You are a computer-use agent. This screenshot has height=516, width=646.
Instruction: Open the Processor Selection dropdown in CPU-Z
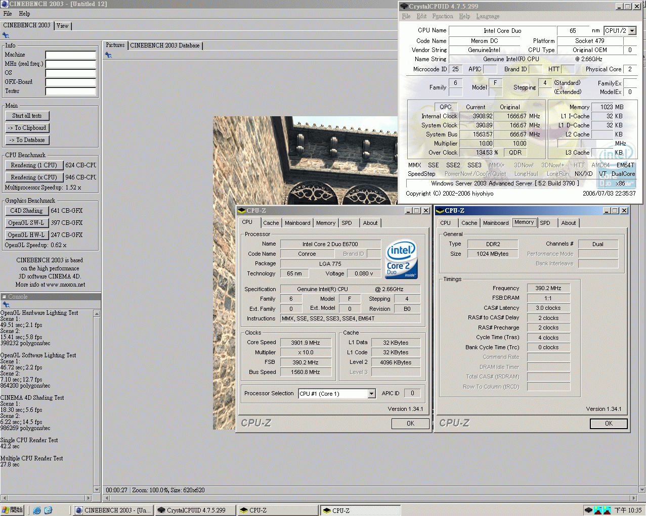click(x=371, y=394)
